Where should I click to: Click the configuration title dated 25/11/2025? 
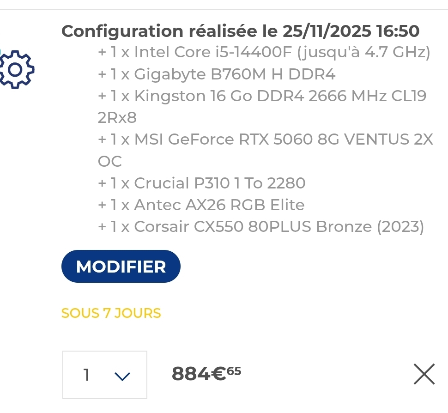[x=240, y=31]
